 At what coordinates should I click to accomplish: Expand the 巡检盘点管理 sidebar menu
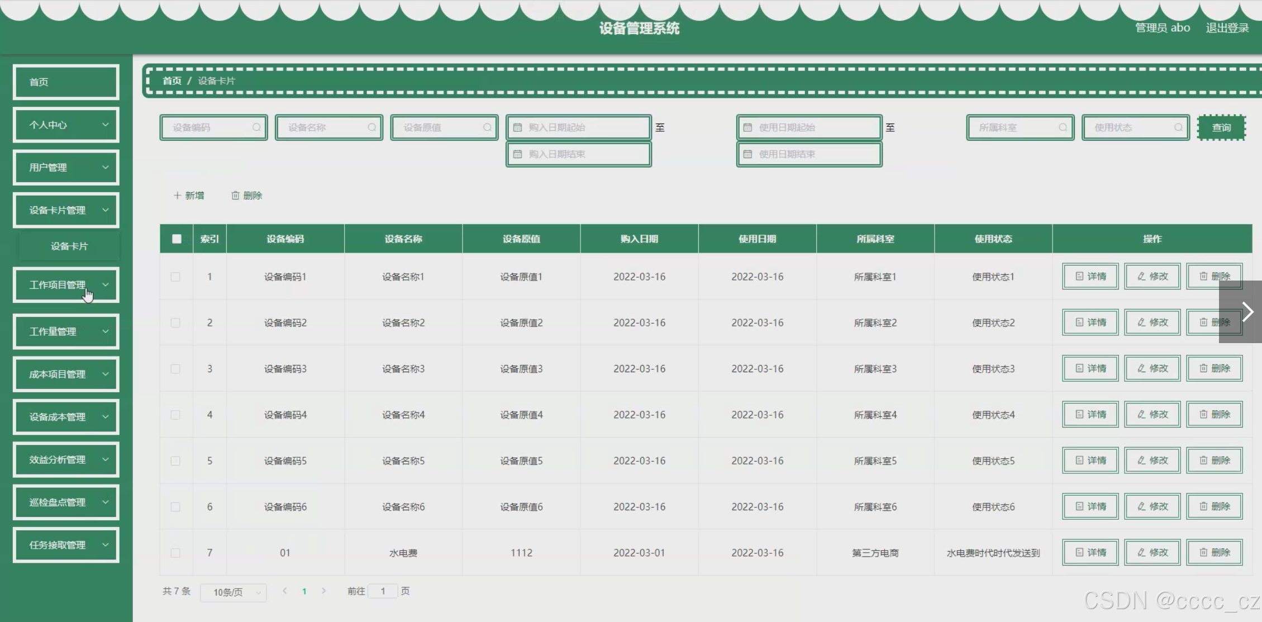pyautogui.click(x=66, y=502)
